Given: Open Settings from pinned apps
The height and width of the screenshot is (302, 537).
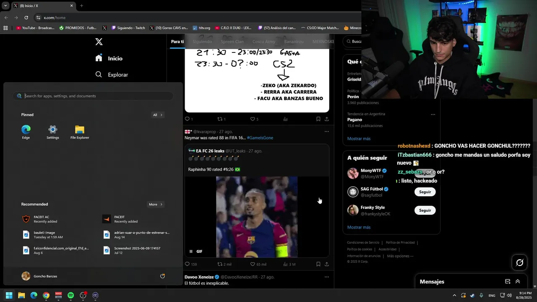Looking at the screenshot, I should click(53, 132).
